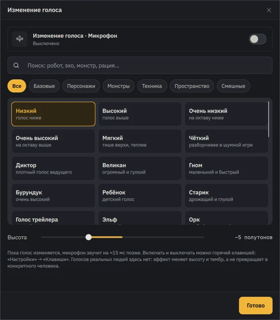This screenshot has height=320, width=280.
Task: Click the −5 полутонов value
Action: pyautogui.click(x=253, y=237)
